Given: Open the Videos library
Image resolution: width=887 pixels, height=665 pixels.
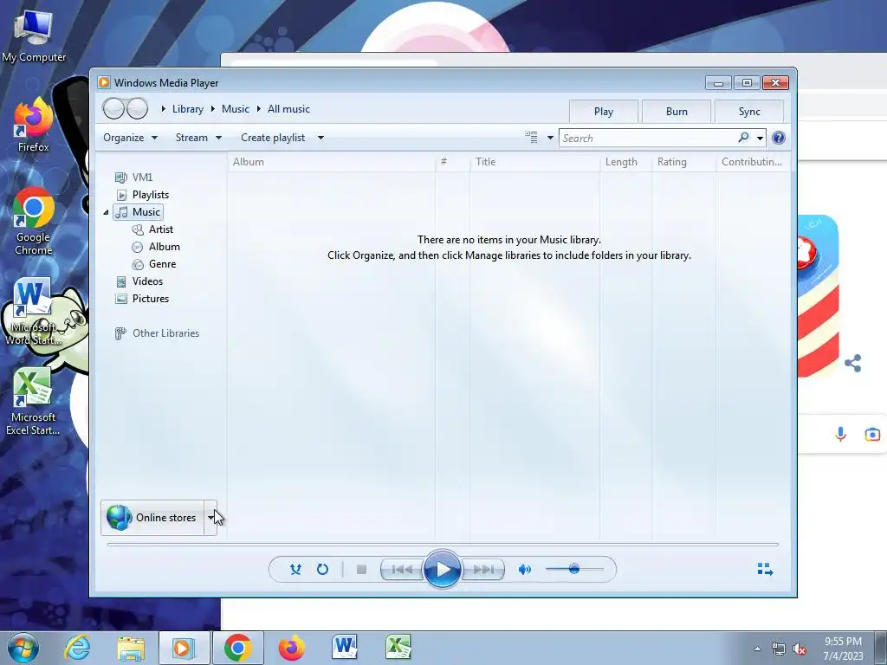Looking at the screenshot, I should coord(139,281).
